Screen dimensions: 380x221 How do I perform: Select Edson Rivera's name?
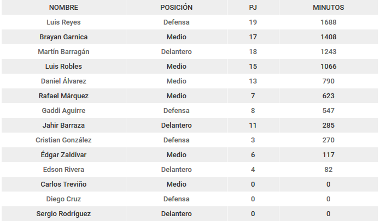click(63, 170)
